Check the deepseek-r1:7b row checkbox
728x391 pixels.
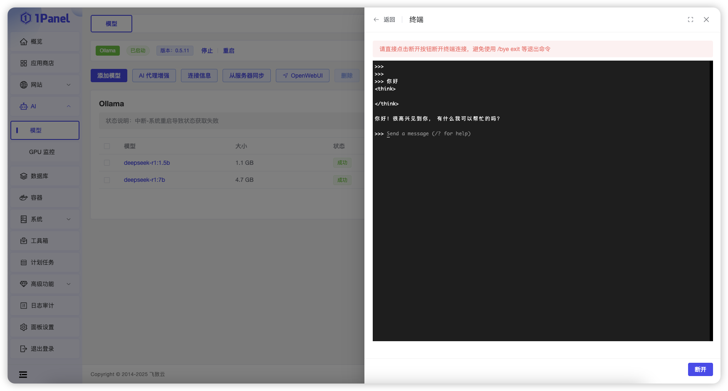(107, 180)
